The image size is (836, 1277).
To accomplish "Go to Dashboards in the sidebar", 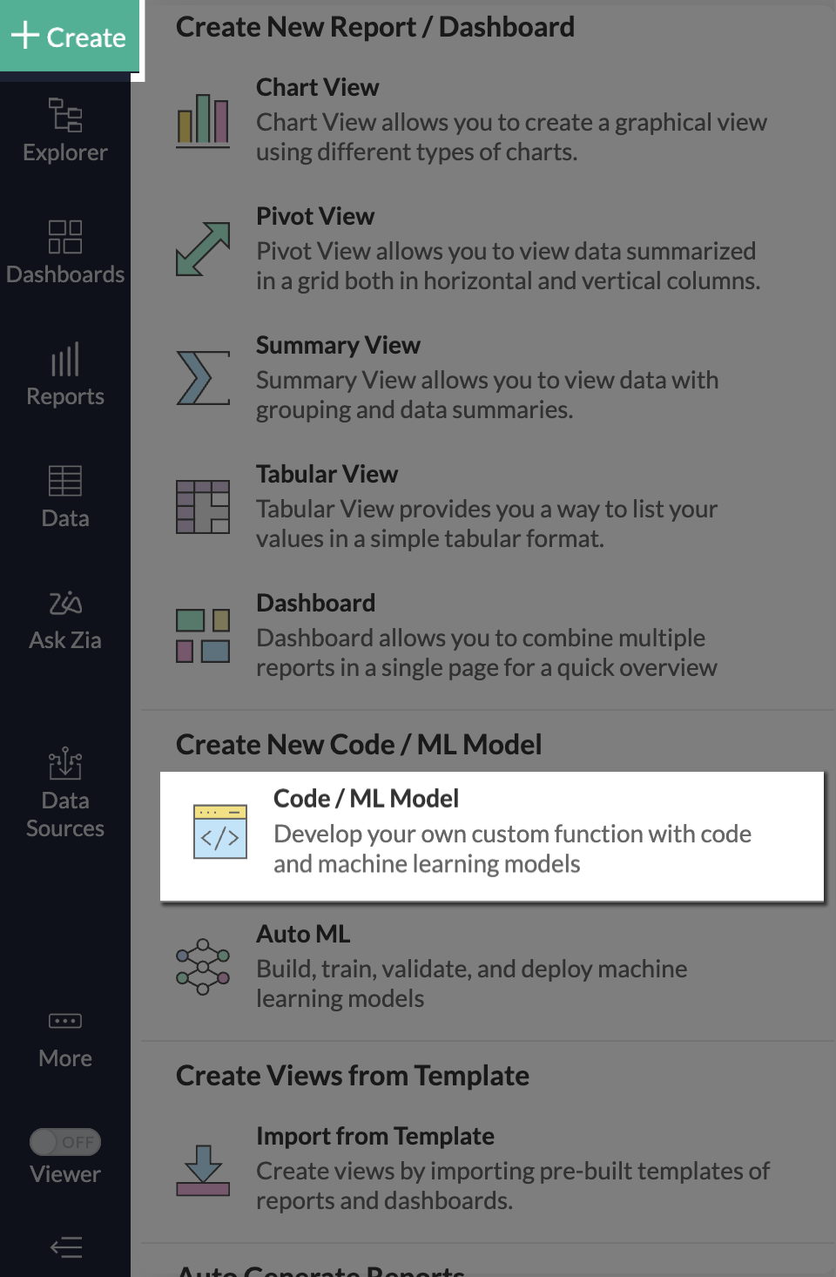I will 65,253.
